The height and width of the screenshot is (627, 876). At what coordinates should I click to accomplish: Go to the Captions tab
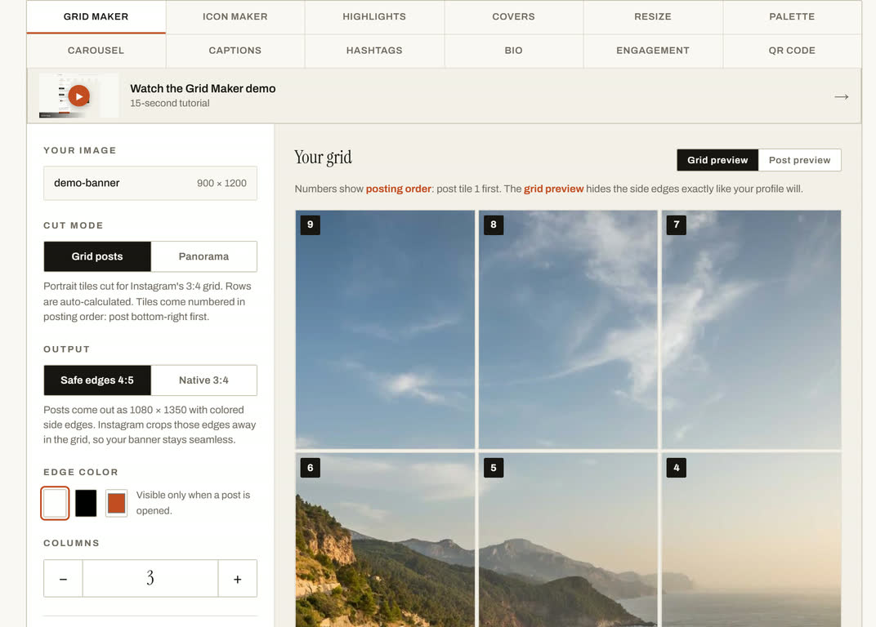click(235, 51)
